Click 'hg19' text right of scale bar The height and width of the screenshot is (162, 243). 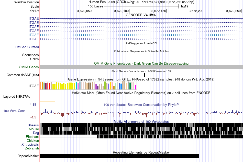tap(185, 6)
